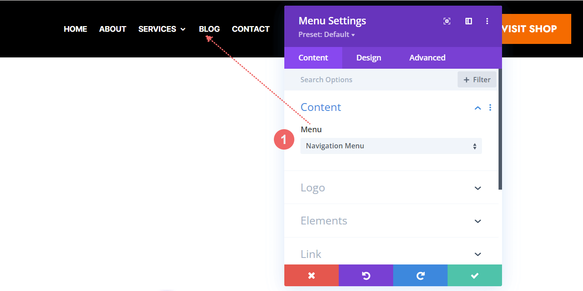This screenshot has width=583, height=291.
Task: Expand the SERVICES navigation dropdown
Action: click(x=183, y=29)
